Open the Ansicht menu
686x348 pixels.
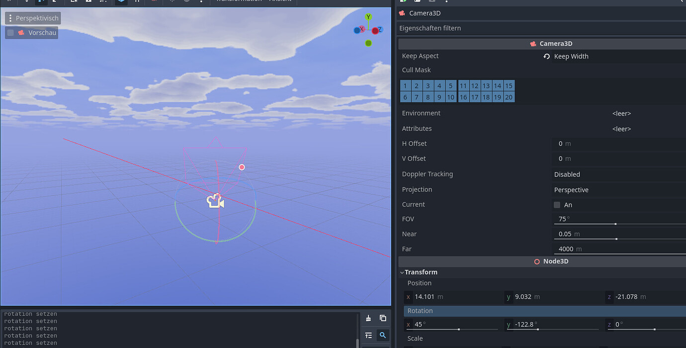click(x=280, y=1)
